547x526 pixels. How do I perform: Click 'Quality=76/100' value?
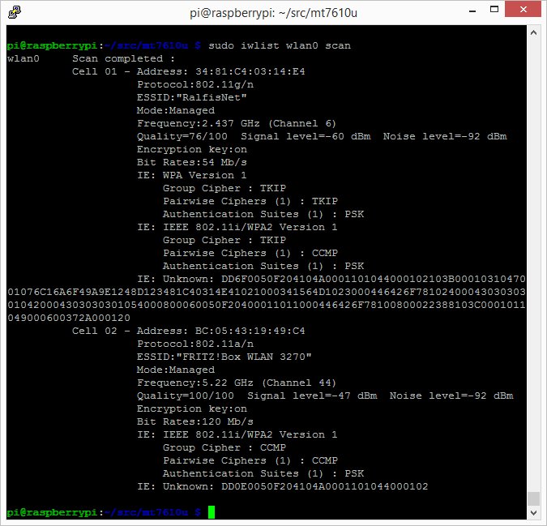182,136
